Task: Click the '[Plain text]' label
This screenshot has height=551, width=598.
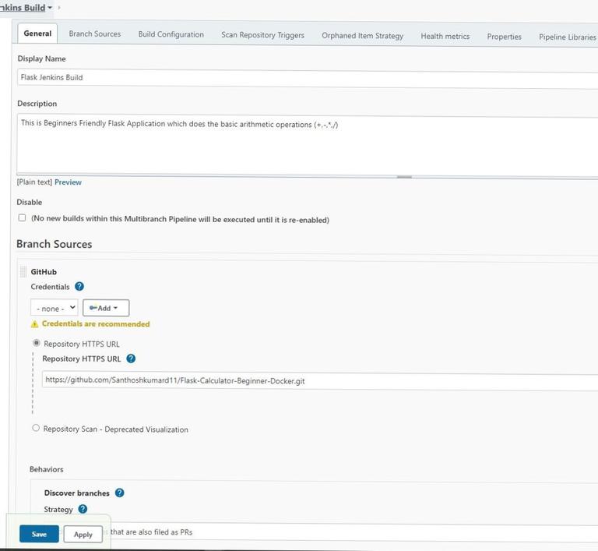Action: coord(34,182)
